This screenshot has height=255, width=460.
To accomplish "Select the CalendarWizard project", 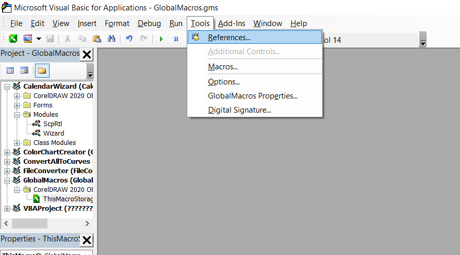I will pos(58,86).
